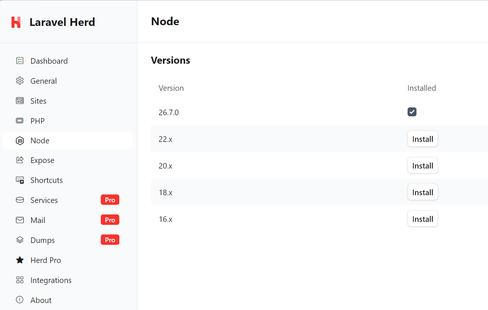The height and width of the screenshot is (310, 488).
Task: Click the Laravel Herd logo icon
Action: pos(16,22)
